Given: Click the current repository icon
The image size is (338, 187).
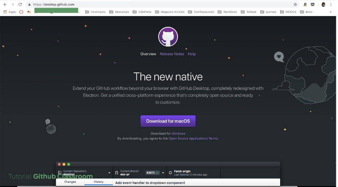Looking at the screenshot, I should coord(60,173).
